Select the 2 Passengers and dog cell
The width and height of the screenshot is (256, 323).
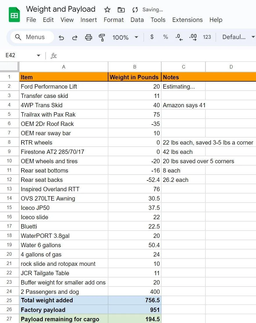point(64,292)
